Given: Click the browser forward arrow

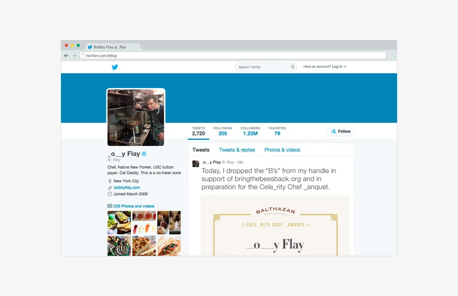Looking at the screenshot, I should pos(74,56).
